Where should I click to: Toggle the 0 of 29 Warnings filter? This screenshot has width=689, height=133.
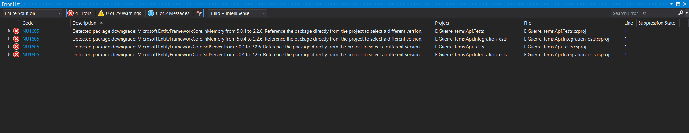120,13
